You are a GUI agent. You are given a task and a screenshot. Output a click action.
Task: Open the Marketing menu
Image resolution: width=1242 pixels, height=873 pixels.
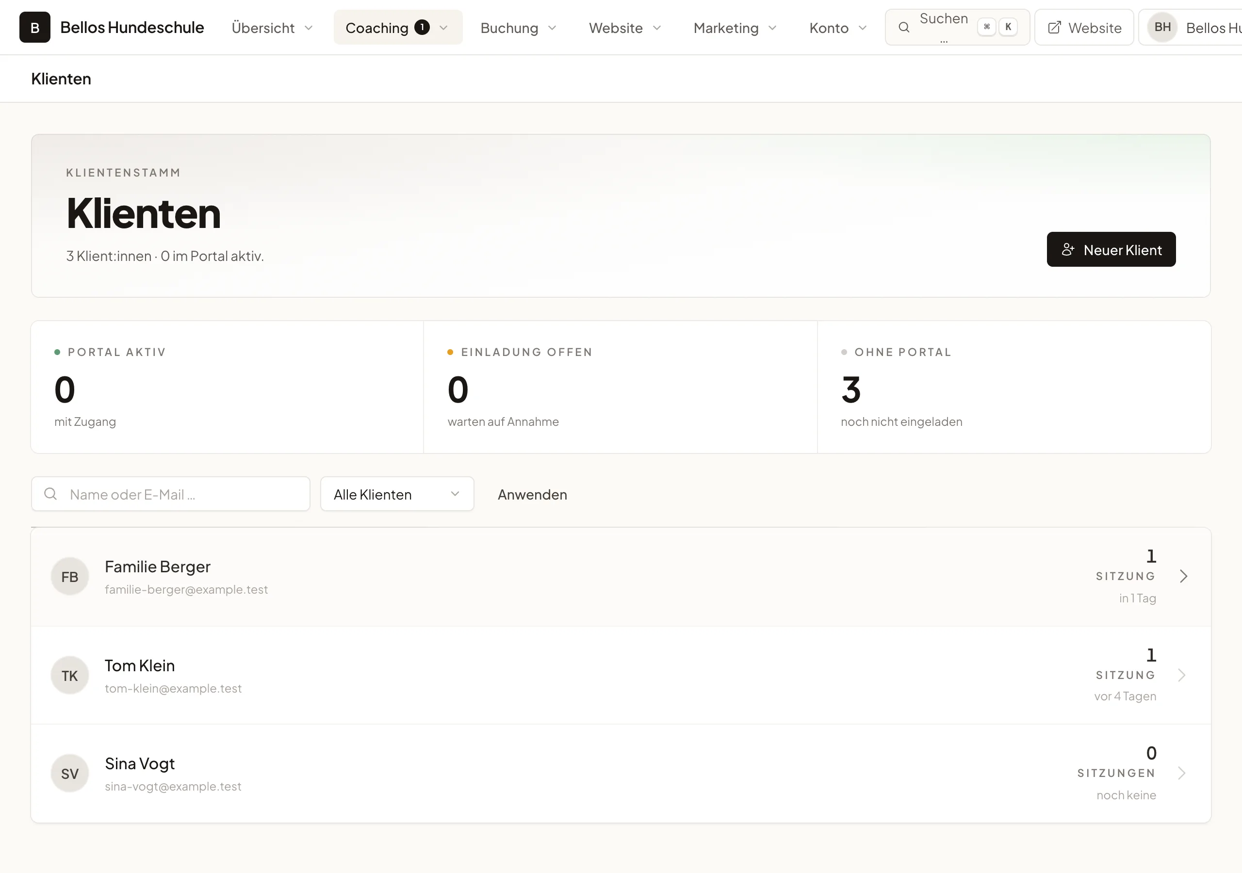point(735,28)
